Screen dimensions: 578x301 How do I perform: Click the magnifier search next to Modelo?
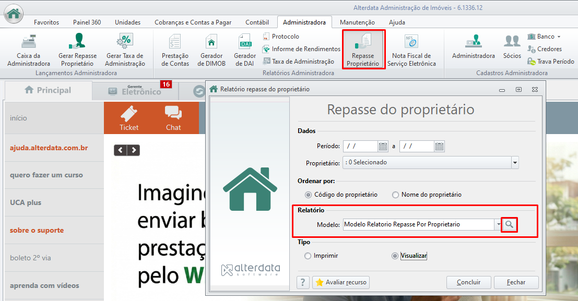[509, 224]
